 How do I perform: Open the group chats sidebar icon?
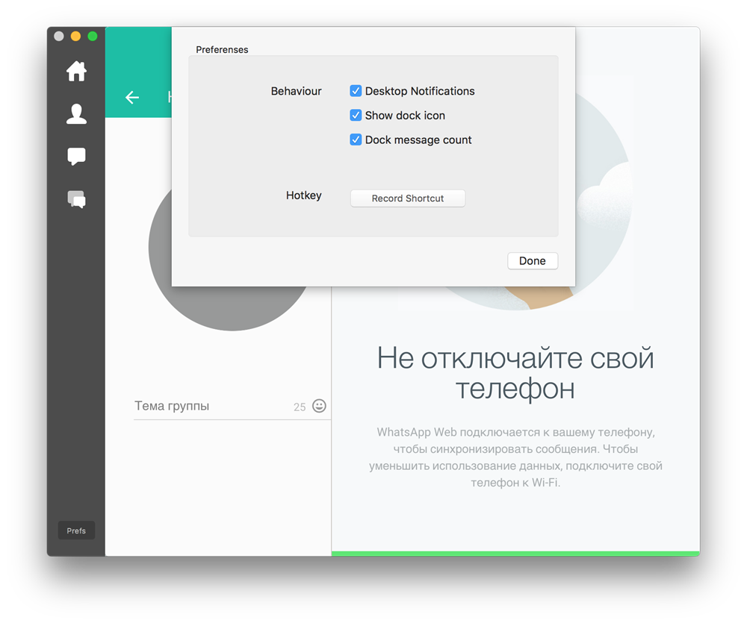[76, 199]
